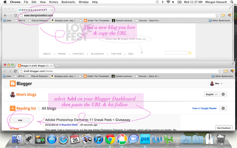Click the Chrome icon in dock
Image resolution: width=237 pixels, height=148 pixels.
(110, 139)
